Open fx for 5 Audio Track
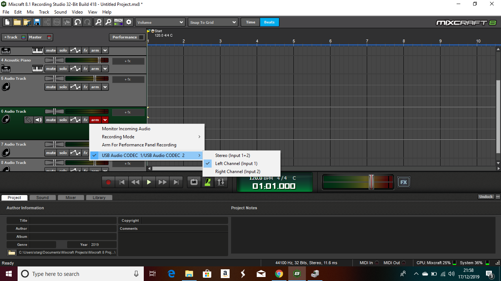 coord(85,87)
